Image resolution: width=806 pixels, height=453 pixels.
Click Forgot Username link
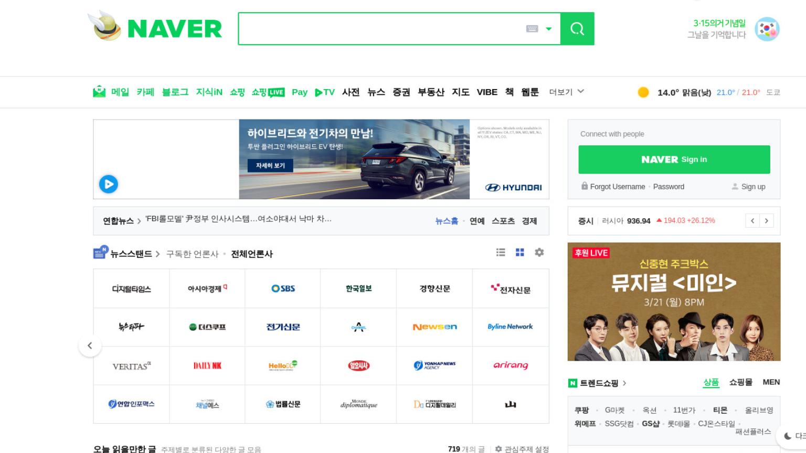point(618,187)
